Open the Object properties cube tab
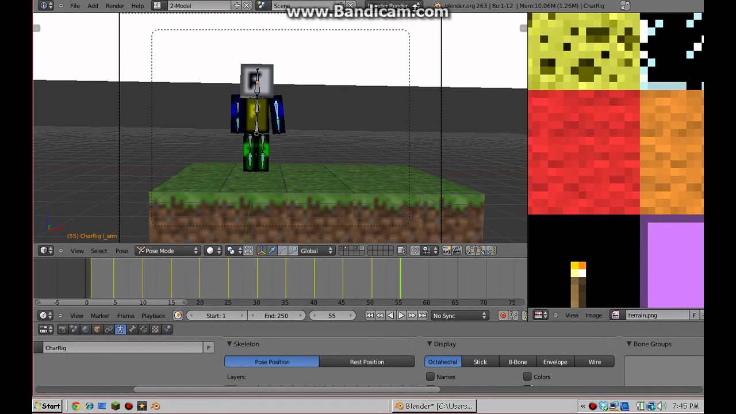The image size is (736, 414). pyautogui.click(x=97, y=329)
